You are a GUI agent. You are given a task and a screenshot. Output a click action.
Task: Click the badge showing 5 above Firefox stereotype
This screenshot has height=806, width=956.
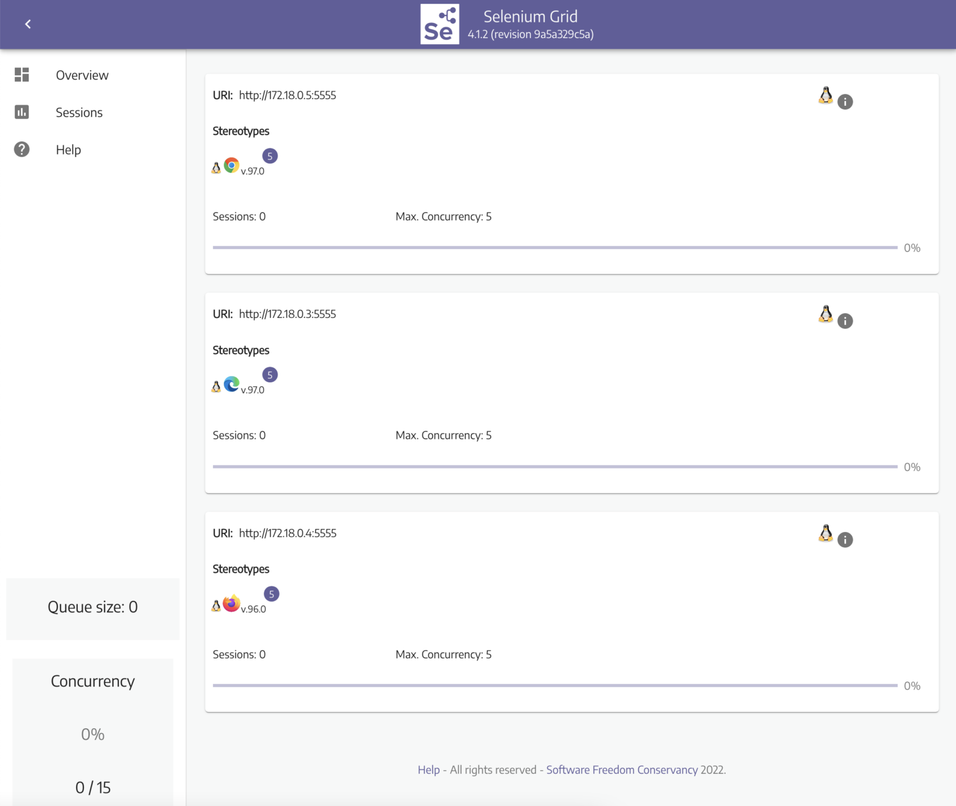pyautogui.click(x=271, y=593)
